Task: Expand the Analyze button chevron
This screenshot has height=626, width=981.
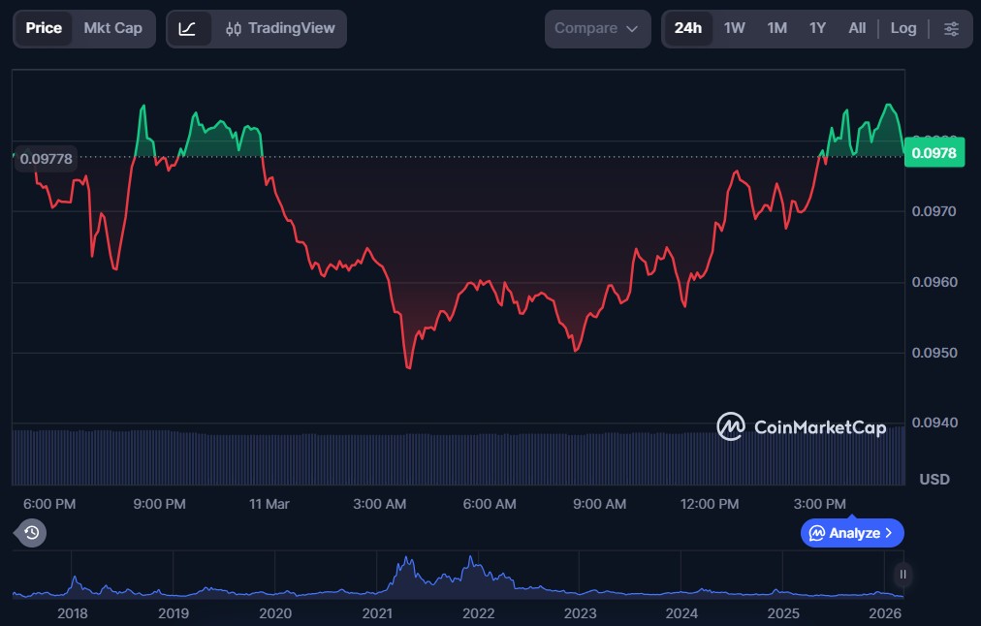Action: click(889, 533)
